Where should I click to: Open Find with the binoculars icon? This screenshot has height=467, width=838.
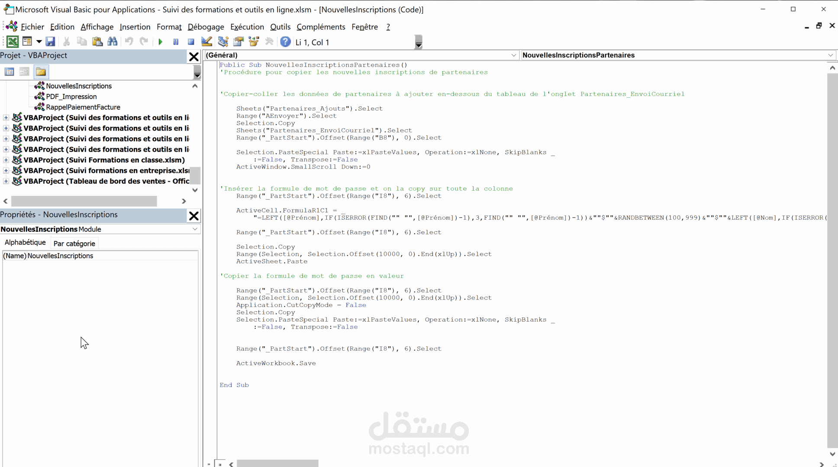(x=113, y=42)
